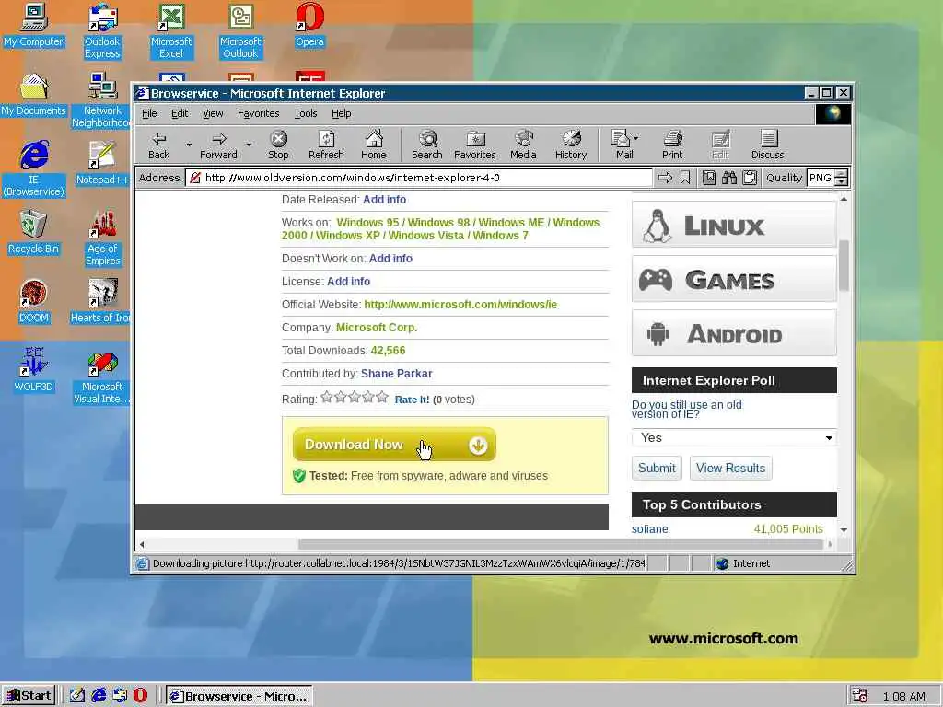Launch Internet Explorer from quick launch

(99, 696)
